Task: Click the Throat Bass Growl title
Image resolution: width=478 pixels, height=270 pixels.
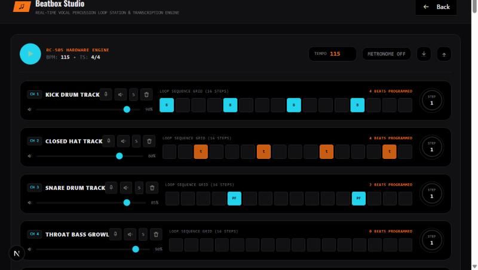Action: (77, 235)
